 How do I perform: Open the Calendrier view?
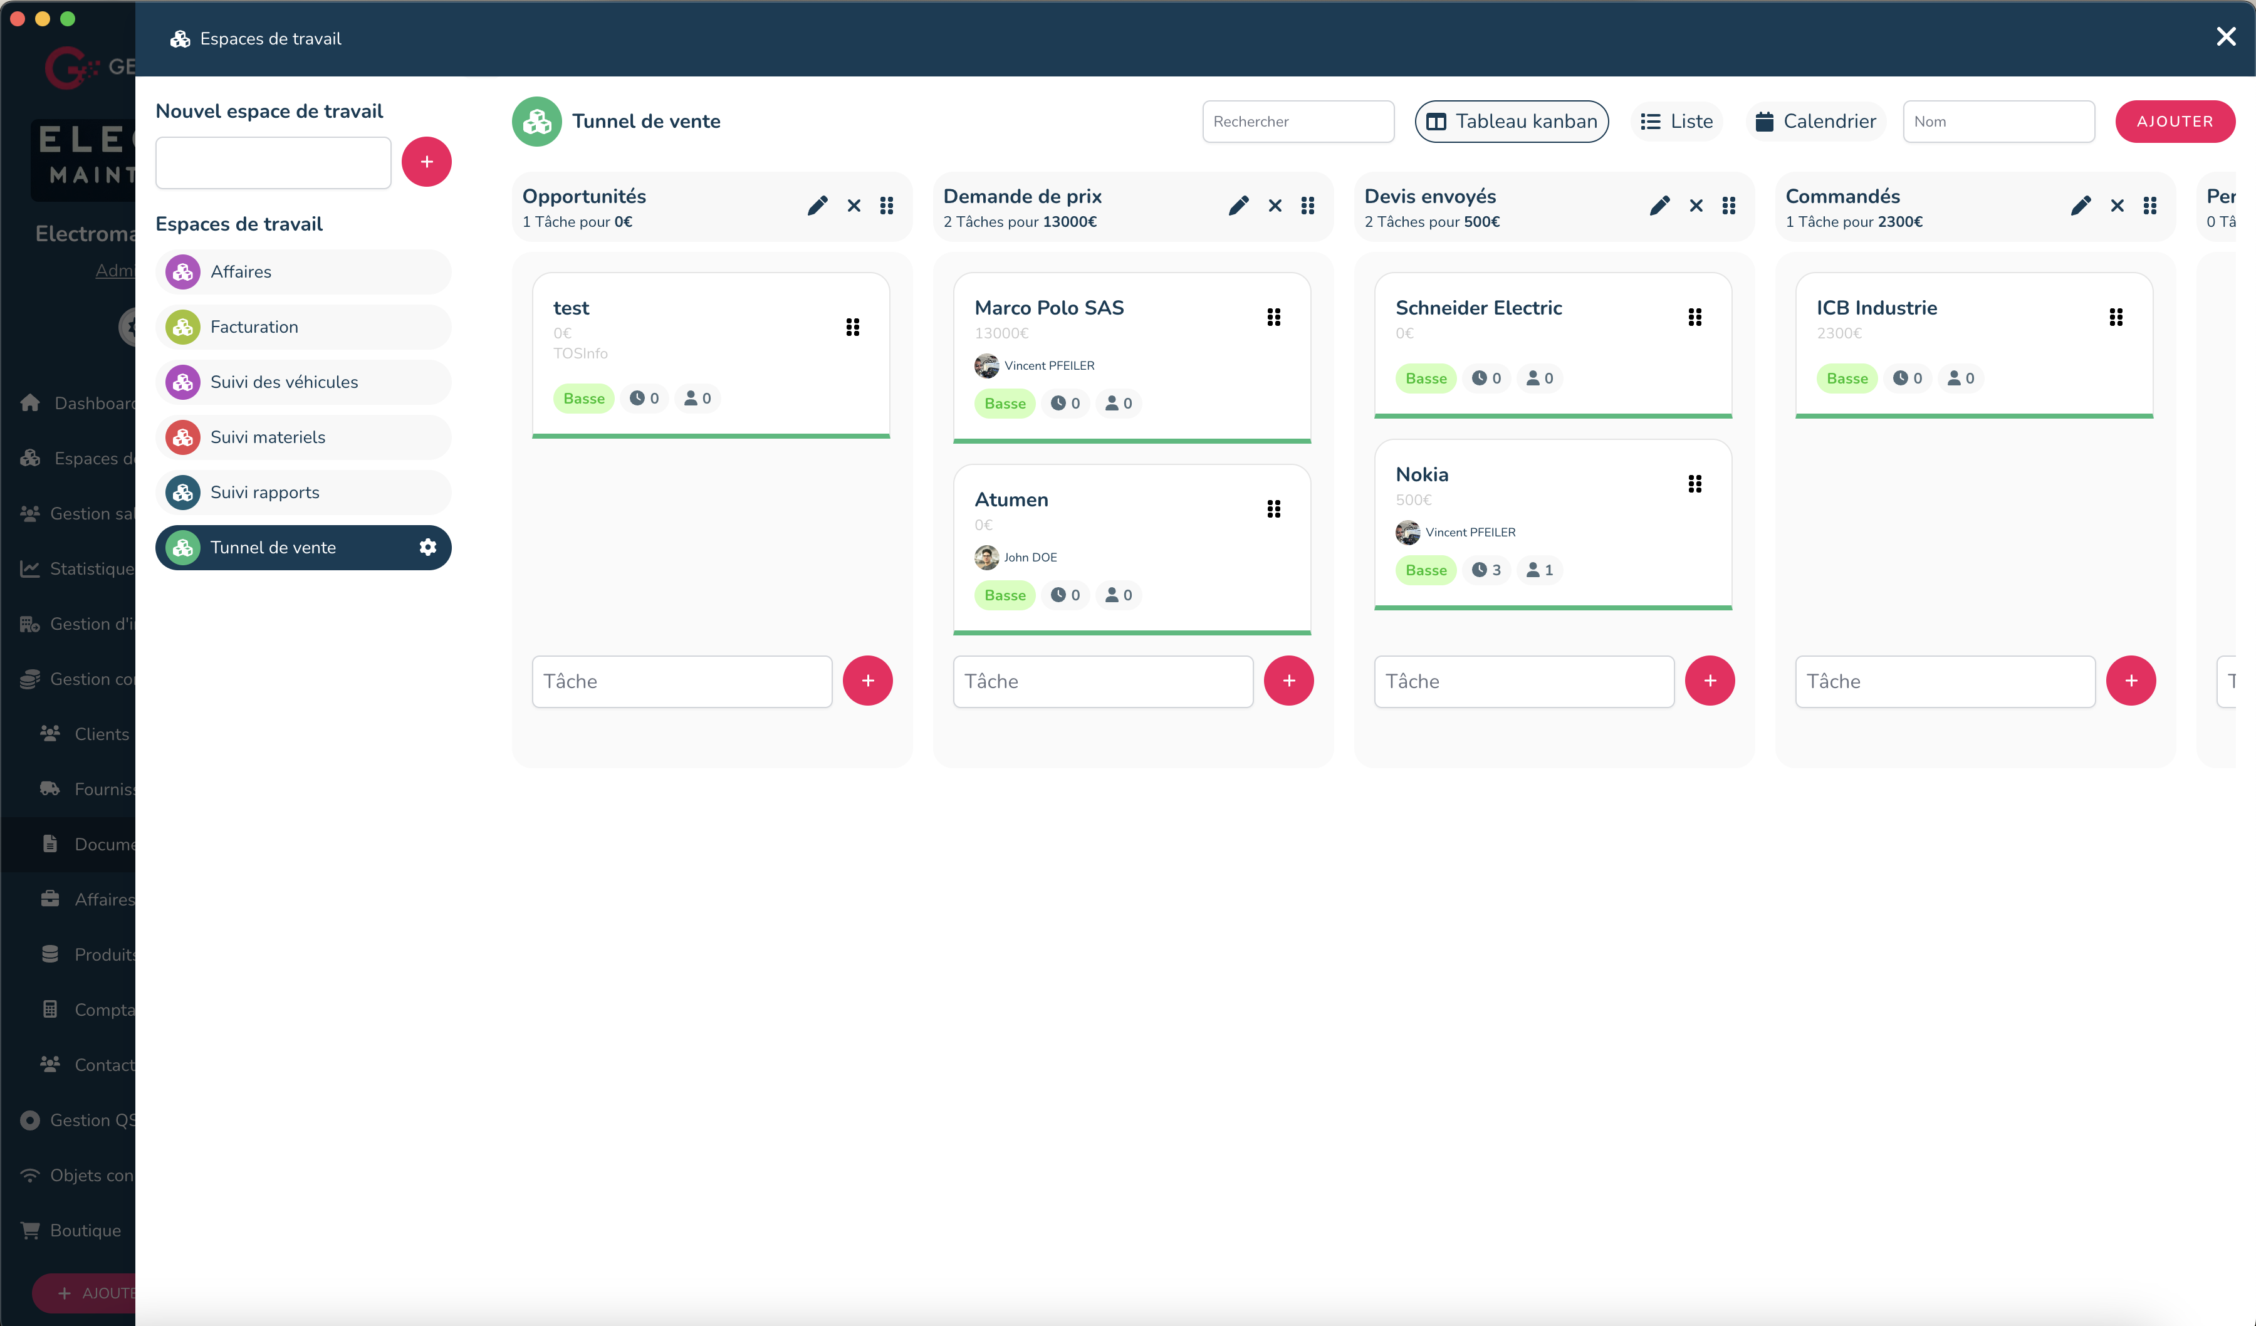pyautogui.click(x=1815, y=122)
